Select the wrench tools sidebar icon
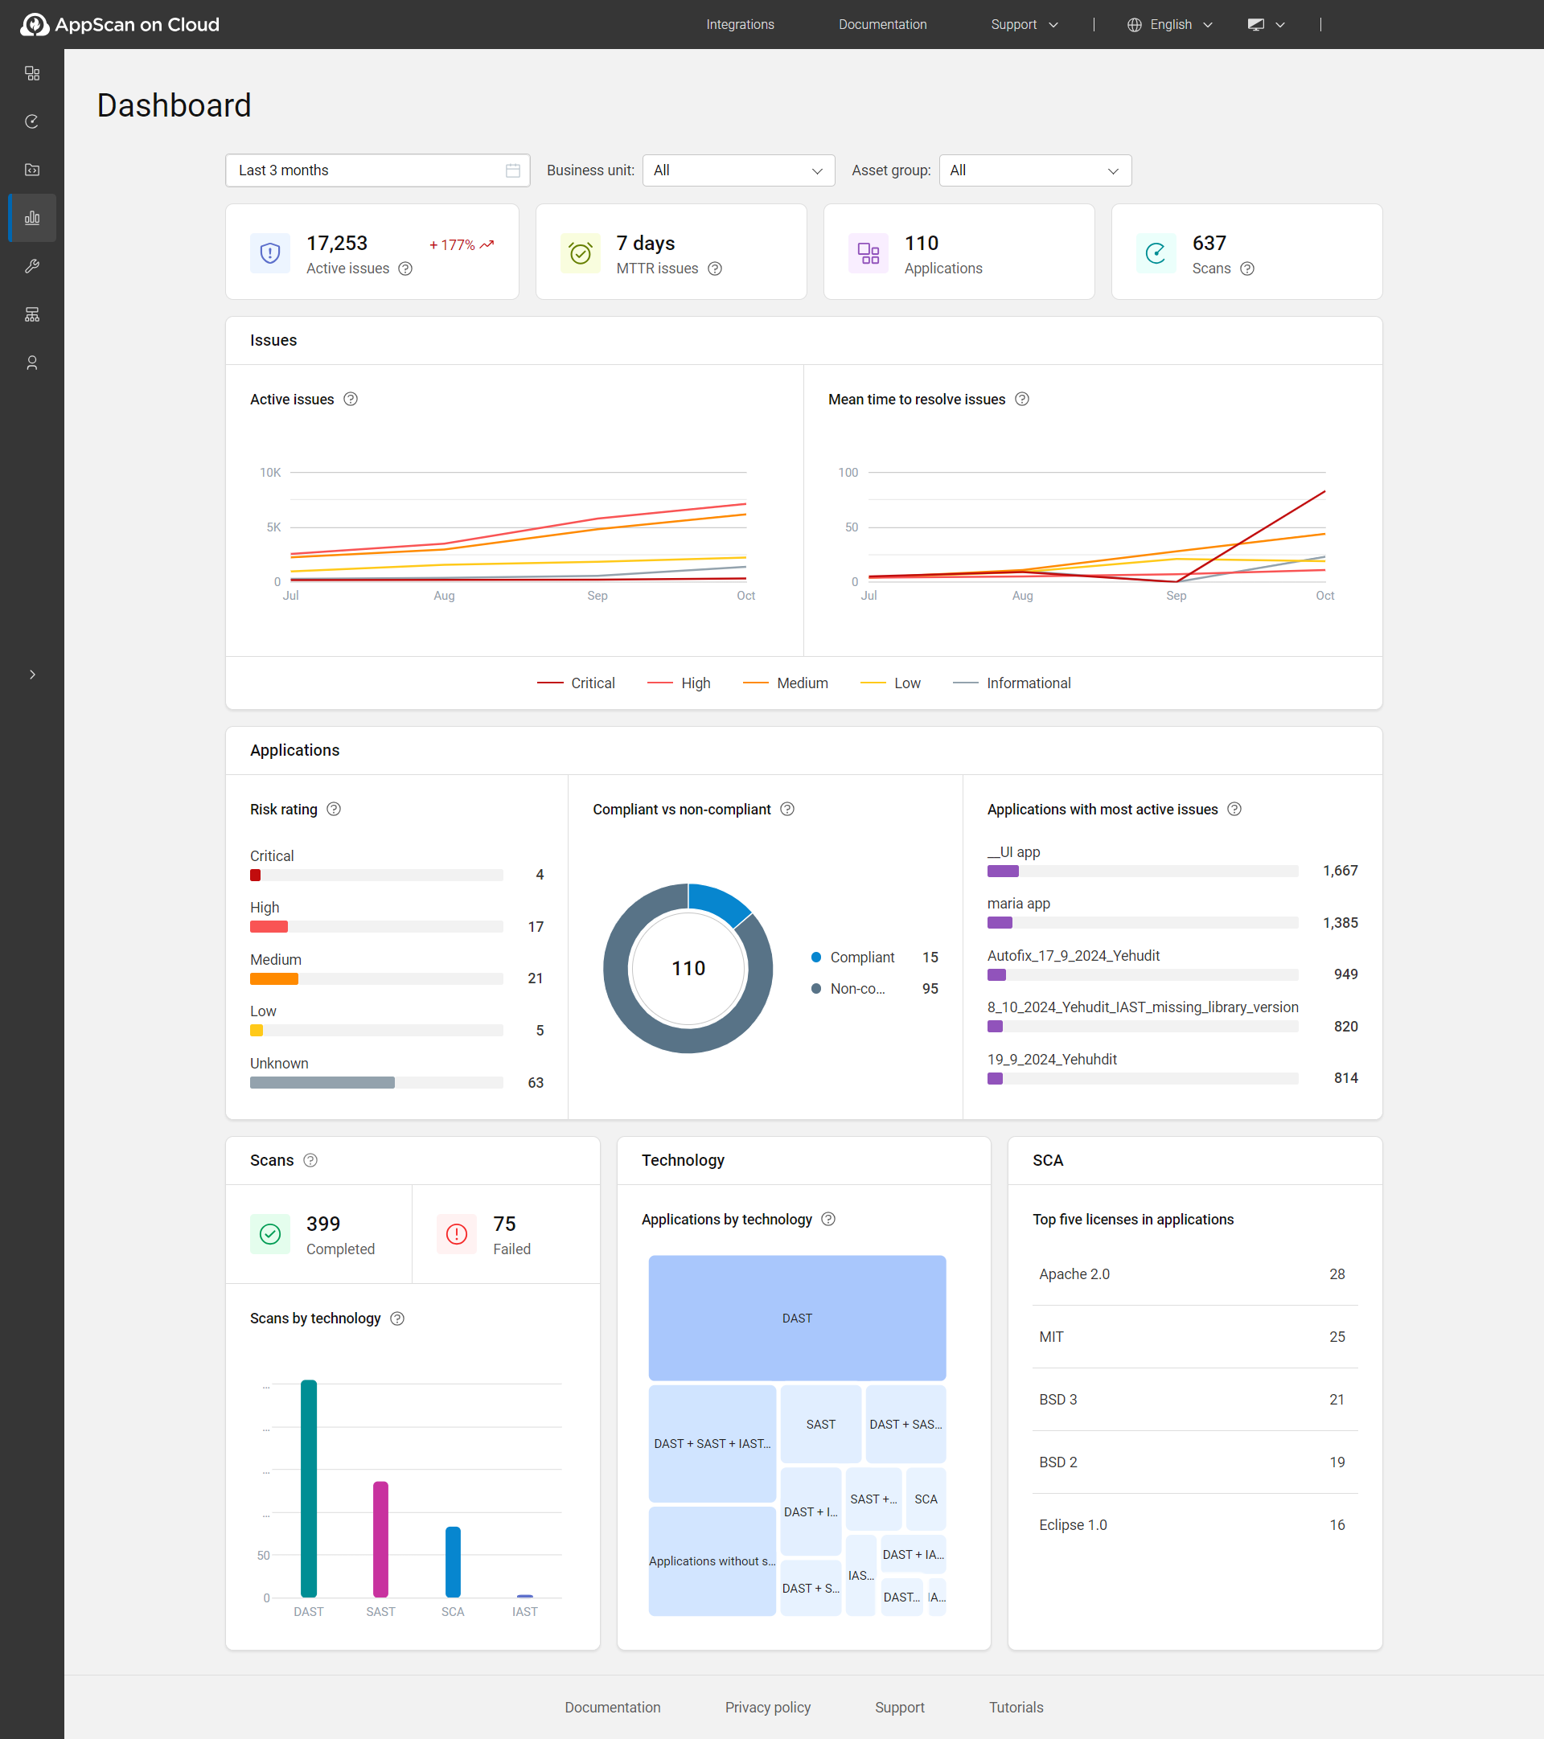The image size is (1544, 1739). tap(32, 266)
